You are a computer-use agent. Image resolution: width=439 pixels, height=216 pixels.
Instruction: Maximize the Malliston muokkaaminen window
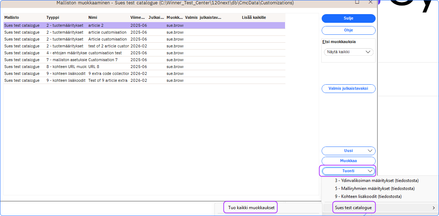pos(357,2)
